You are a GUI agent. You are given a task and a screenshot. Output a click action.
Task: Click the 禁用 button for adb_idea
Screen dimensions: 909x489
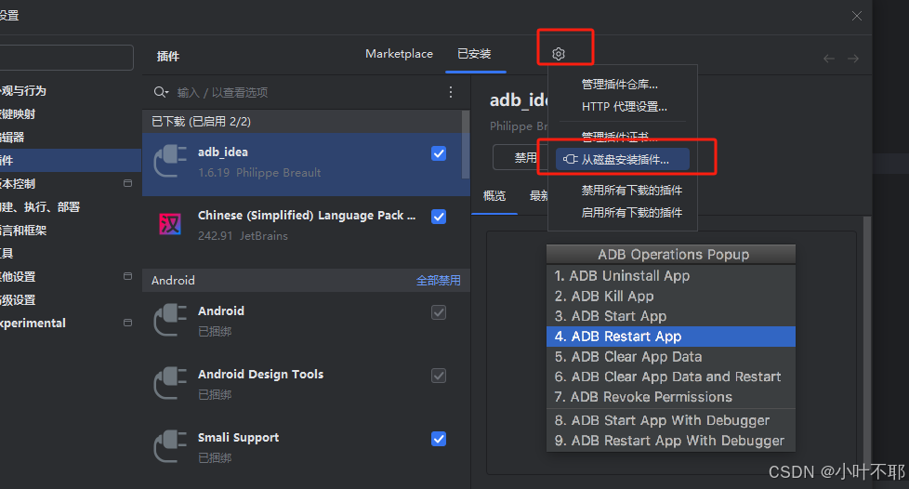520,157
